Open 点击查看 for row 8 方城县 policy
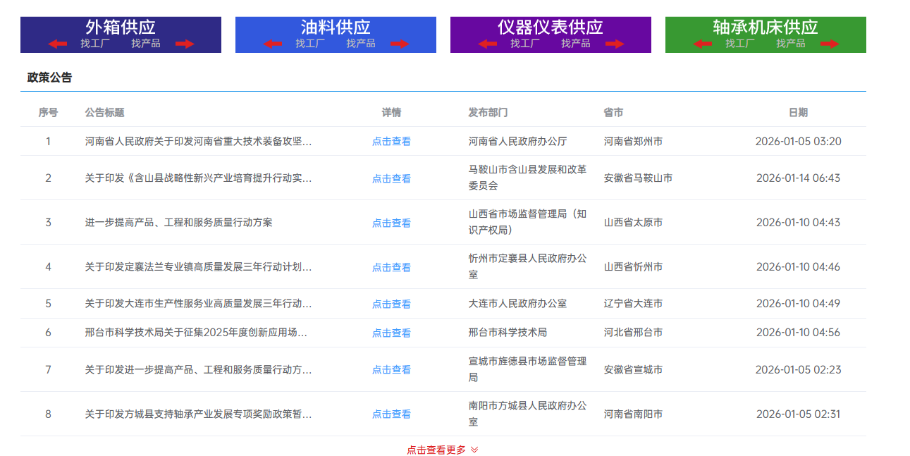Viewport: 910px width, 456px height. [391, 414]
